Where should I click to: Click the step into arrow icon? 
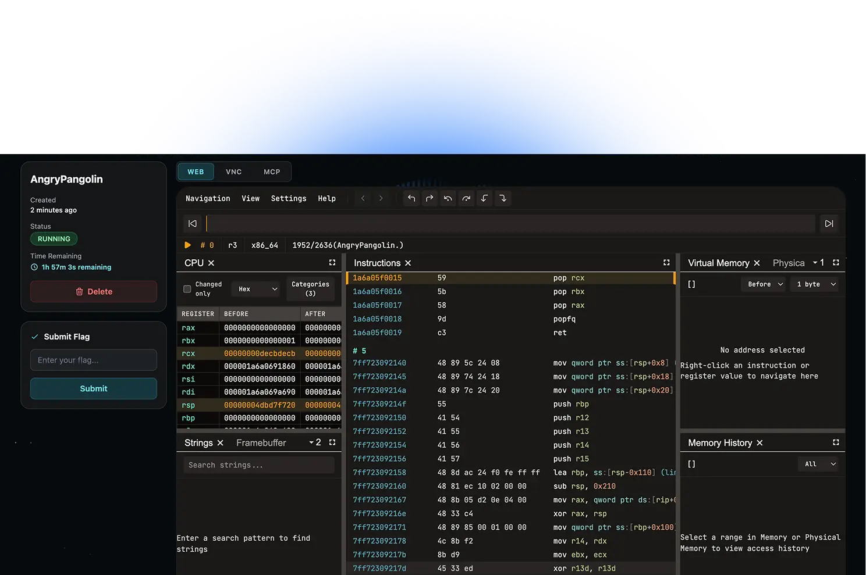coord(503,198)
